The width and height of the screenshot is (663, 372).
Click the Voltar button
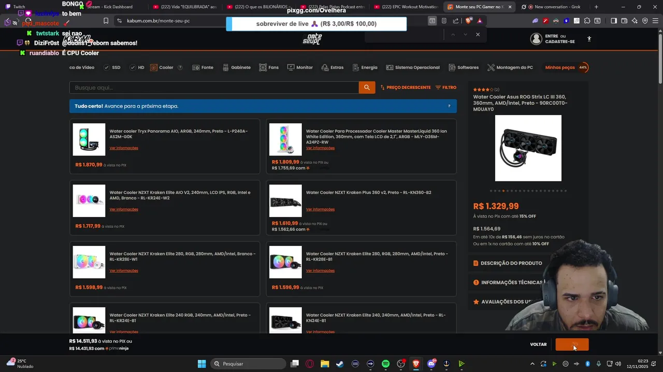coord(538,345)
